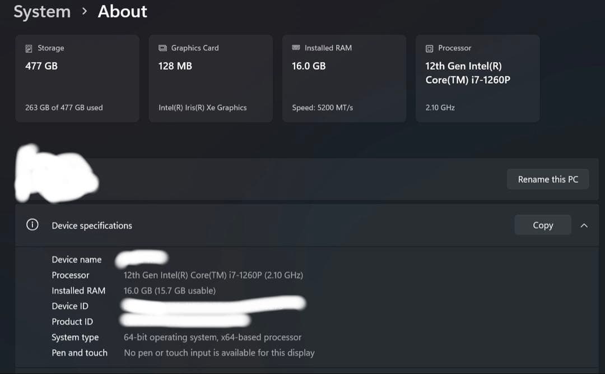Click the breadcrumb arrow between System and About
Screen dimensions: 605x374
pos(84,11)
